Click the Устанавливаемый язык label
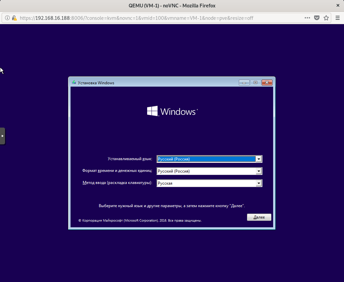 pos(130,159)
